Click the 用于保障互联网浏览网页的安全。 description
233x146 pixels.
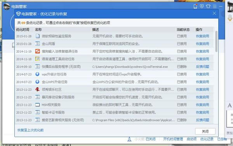pos(116,43)
